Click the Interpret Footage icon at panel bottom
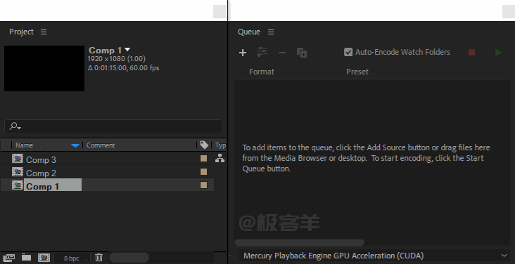 tap(8, 258)
